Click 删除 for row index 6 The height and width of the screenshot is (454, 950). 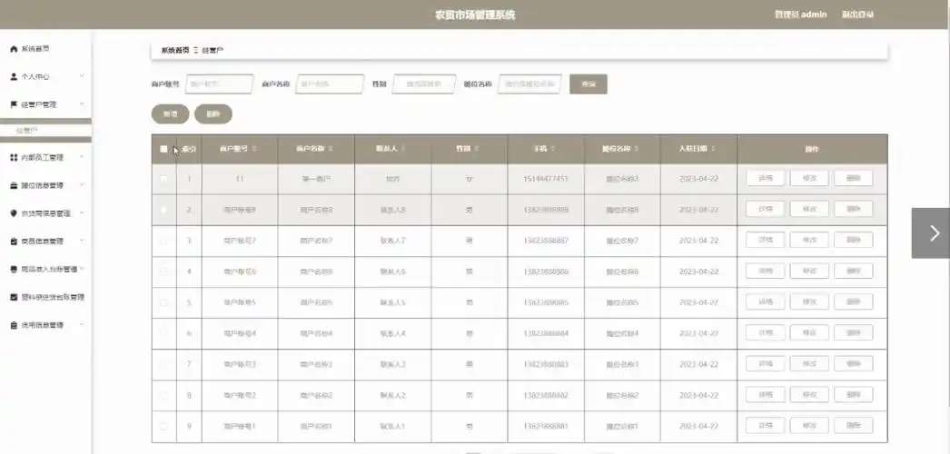click(x=854, y=332)
